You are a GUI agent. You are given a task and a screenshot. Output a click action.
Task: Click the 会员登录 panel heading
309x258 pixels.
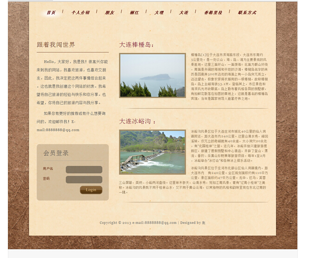click(56, 153)
